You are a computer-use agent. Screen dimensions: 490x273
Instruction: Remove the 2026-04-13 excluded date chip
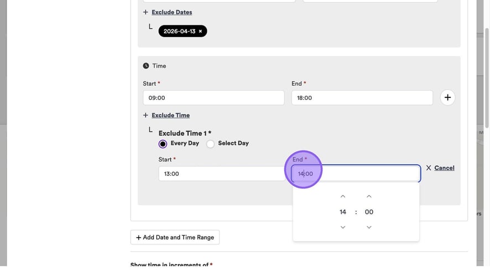coord(200,32)
